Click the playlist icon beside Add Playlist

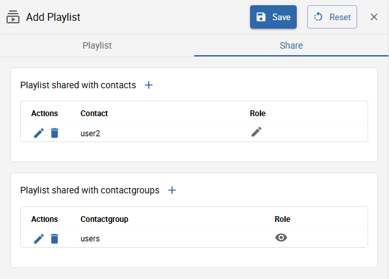tap(13, 17)
